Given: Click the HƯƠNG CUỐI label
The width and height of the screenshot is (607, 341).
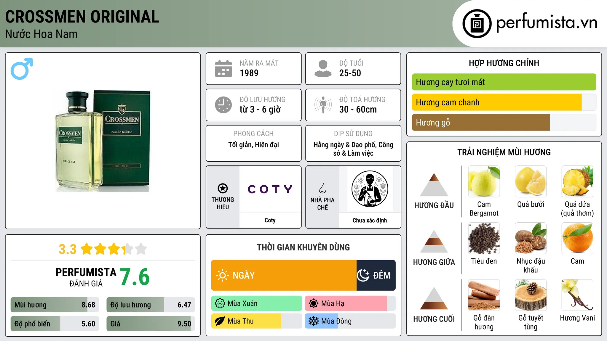Looking at the screenshot, I should 434,319.
